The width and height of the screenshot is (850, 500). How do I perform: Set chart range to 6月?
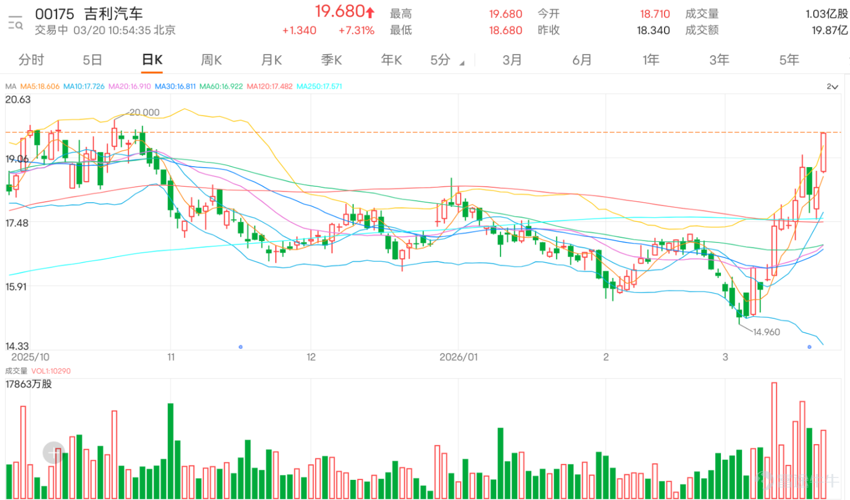click(x=582, y=60)
